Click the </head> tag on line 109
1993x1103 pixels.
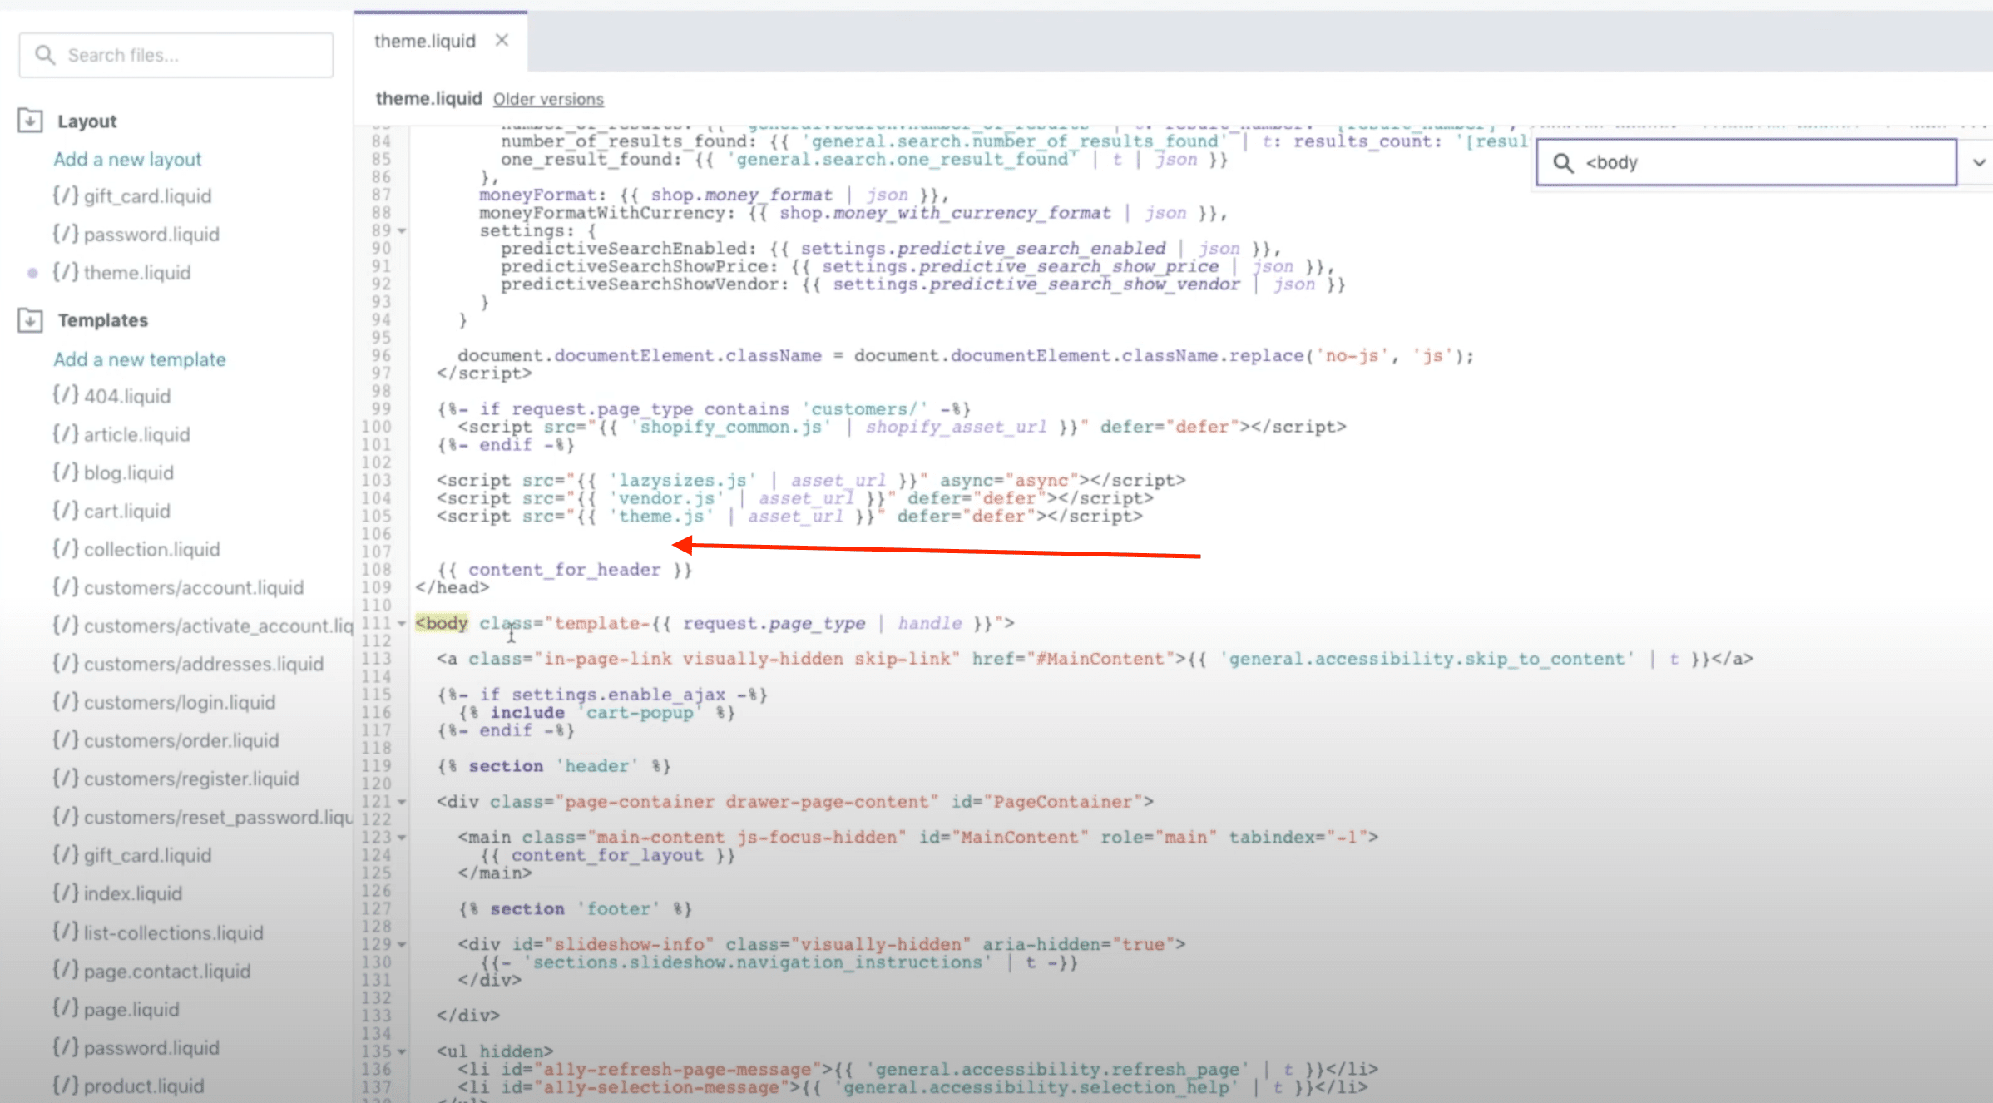coord(453,587)
